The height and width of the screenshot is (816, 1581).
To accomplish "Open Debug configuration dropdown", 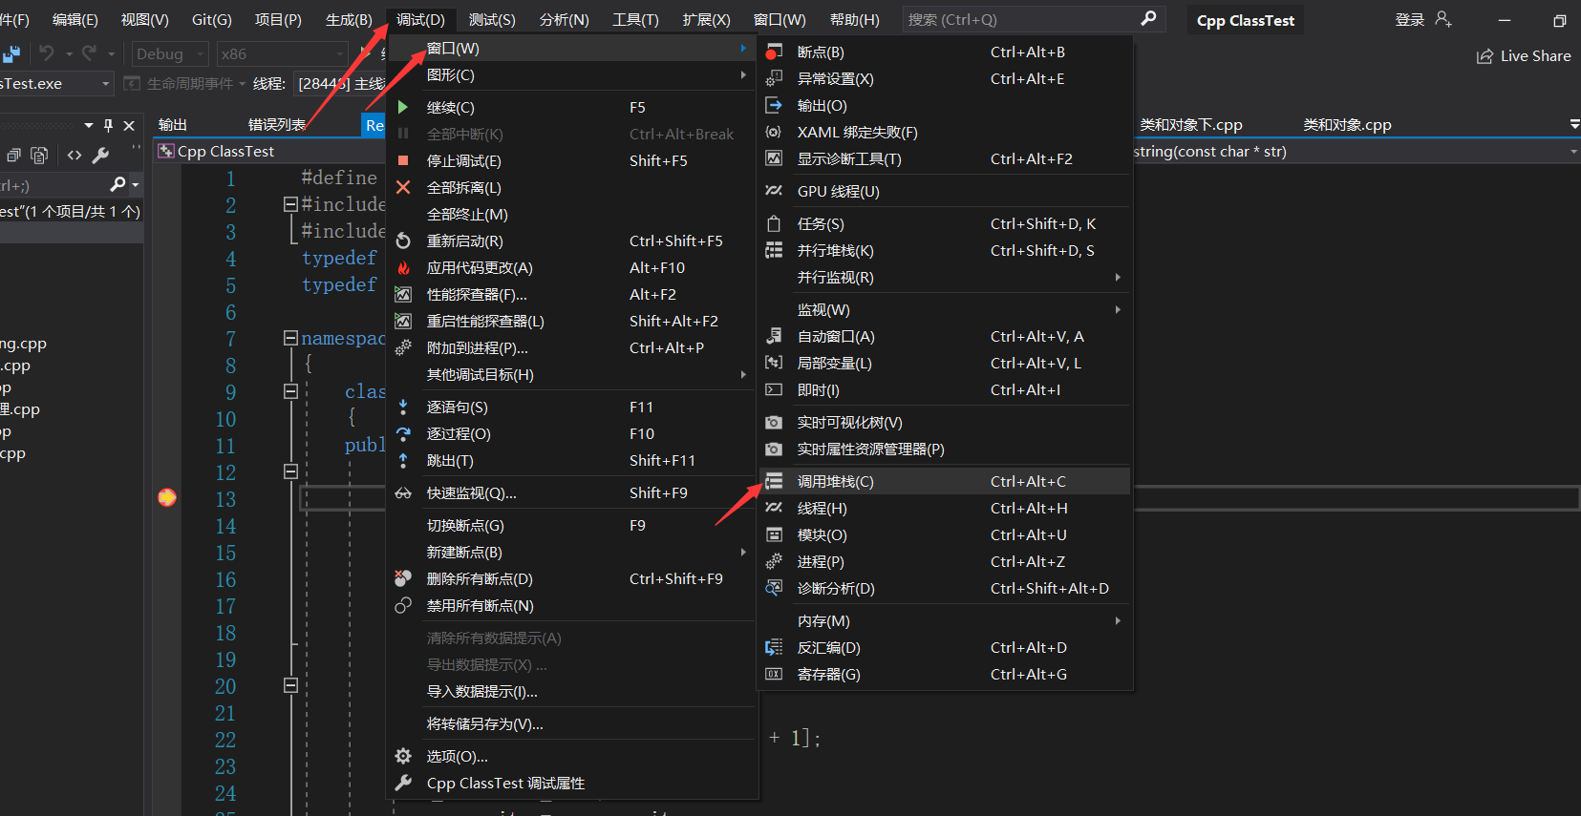I will point(170,54).
